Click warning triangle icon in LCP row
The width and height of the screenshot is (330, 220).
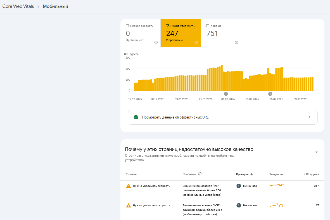[x=129, y=206]
